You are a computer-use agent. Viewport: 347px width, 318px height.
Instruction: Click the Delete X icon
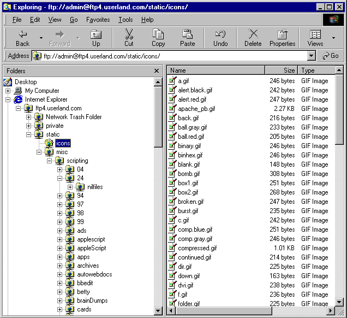[x=253, y=34]
